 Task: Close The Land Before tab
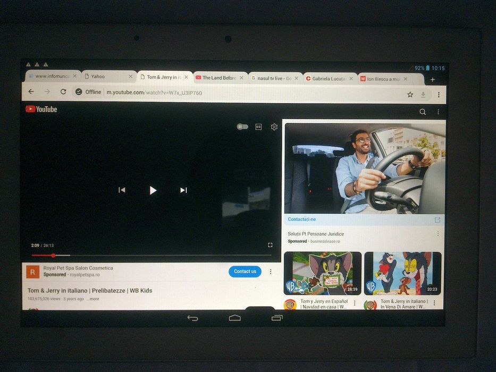(241, 78)
